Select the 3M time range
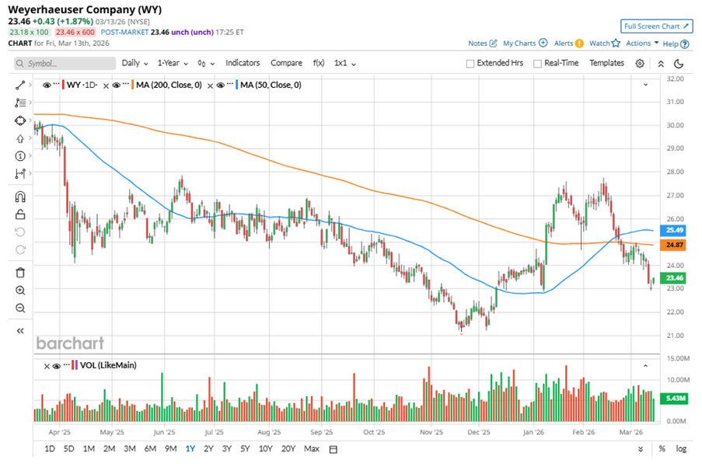The image size is (702, 467). pyautogui.click(x=129, y=448)
